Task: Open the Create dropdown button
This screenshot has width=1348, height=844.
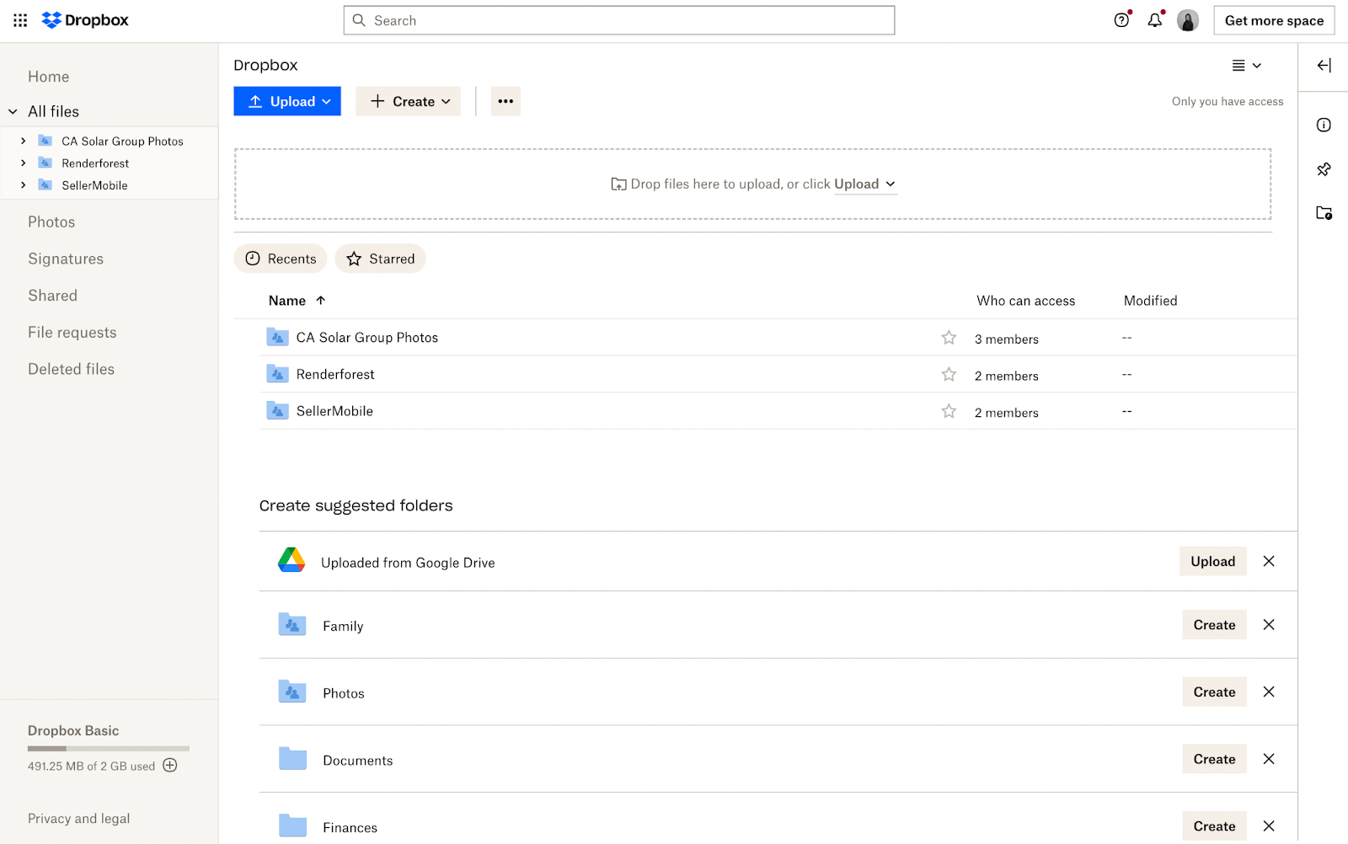Action: (x=409, y=101)
